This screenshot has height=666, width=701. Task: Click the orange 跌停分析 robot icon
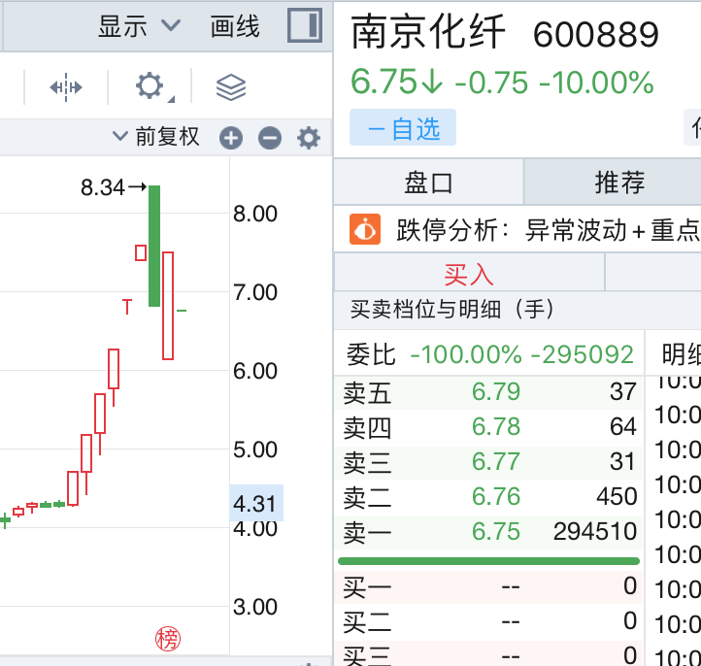[x=365, y=229]
